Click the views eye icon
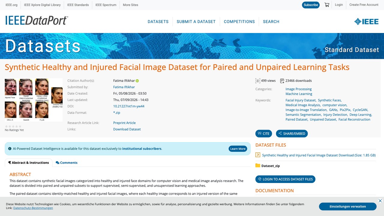Image resolution: width=384 pixels, height=216 pixels. click(x=258, y=81)
